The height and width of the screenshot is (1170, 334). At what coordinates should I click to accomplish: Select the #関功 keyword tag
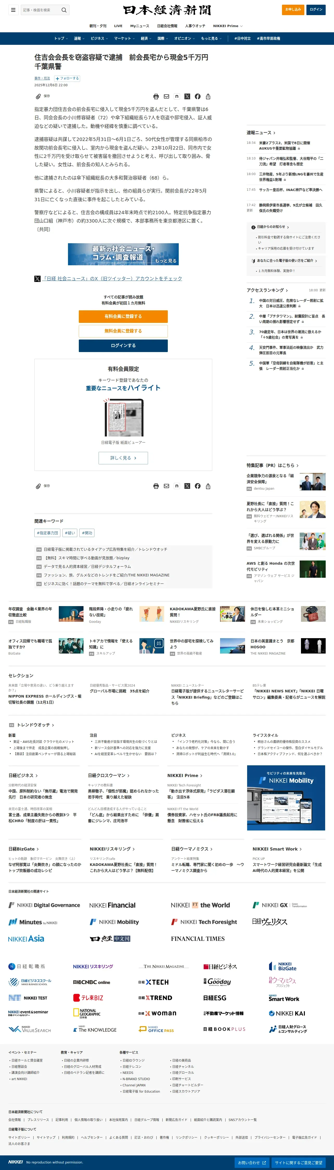point(87,533)
